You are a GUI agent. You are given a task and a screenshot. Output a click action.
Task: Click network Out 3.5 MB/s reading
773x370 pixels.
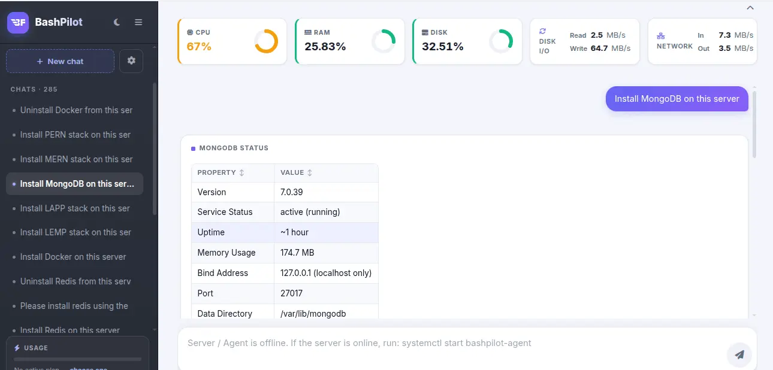pos(726,48)
